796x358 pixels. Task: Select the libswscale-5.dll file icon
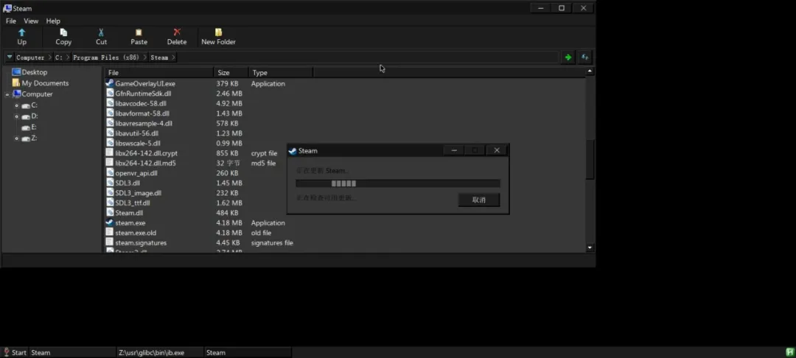[110, 143]
